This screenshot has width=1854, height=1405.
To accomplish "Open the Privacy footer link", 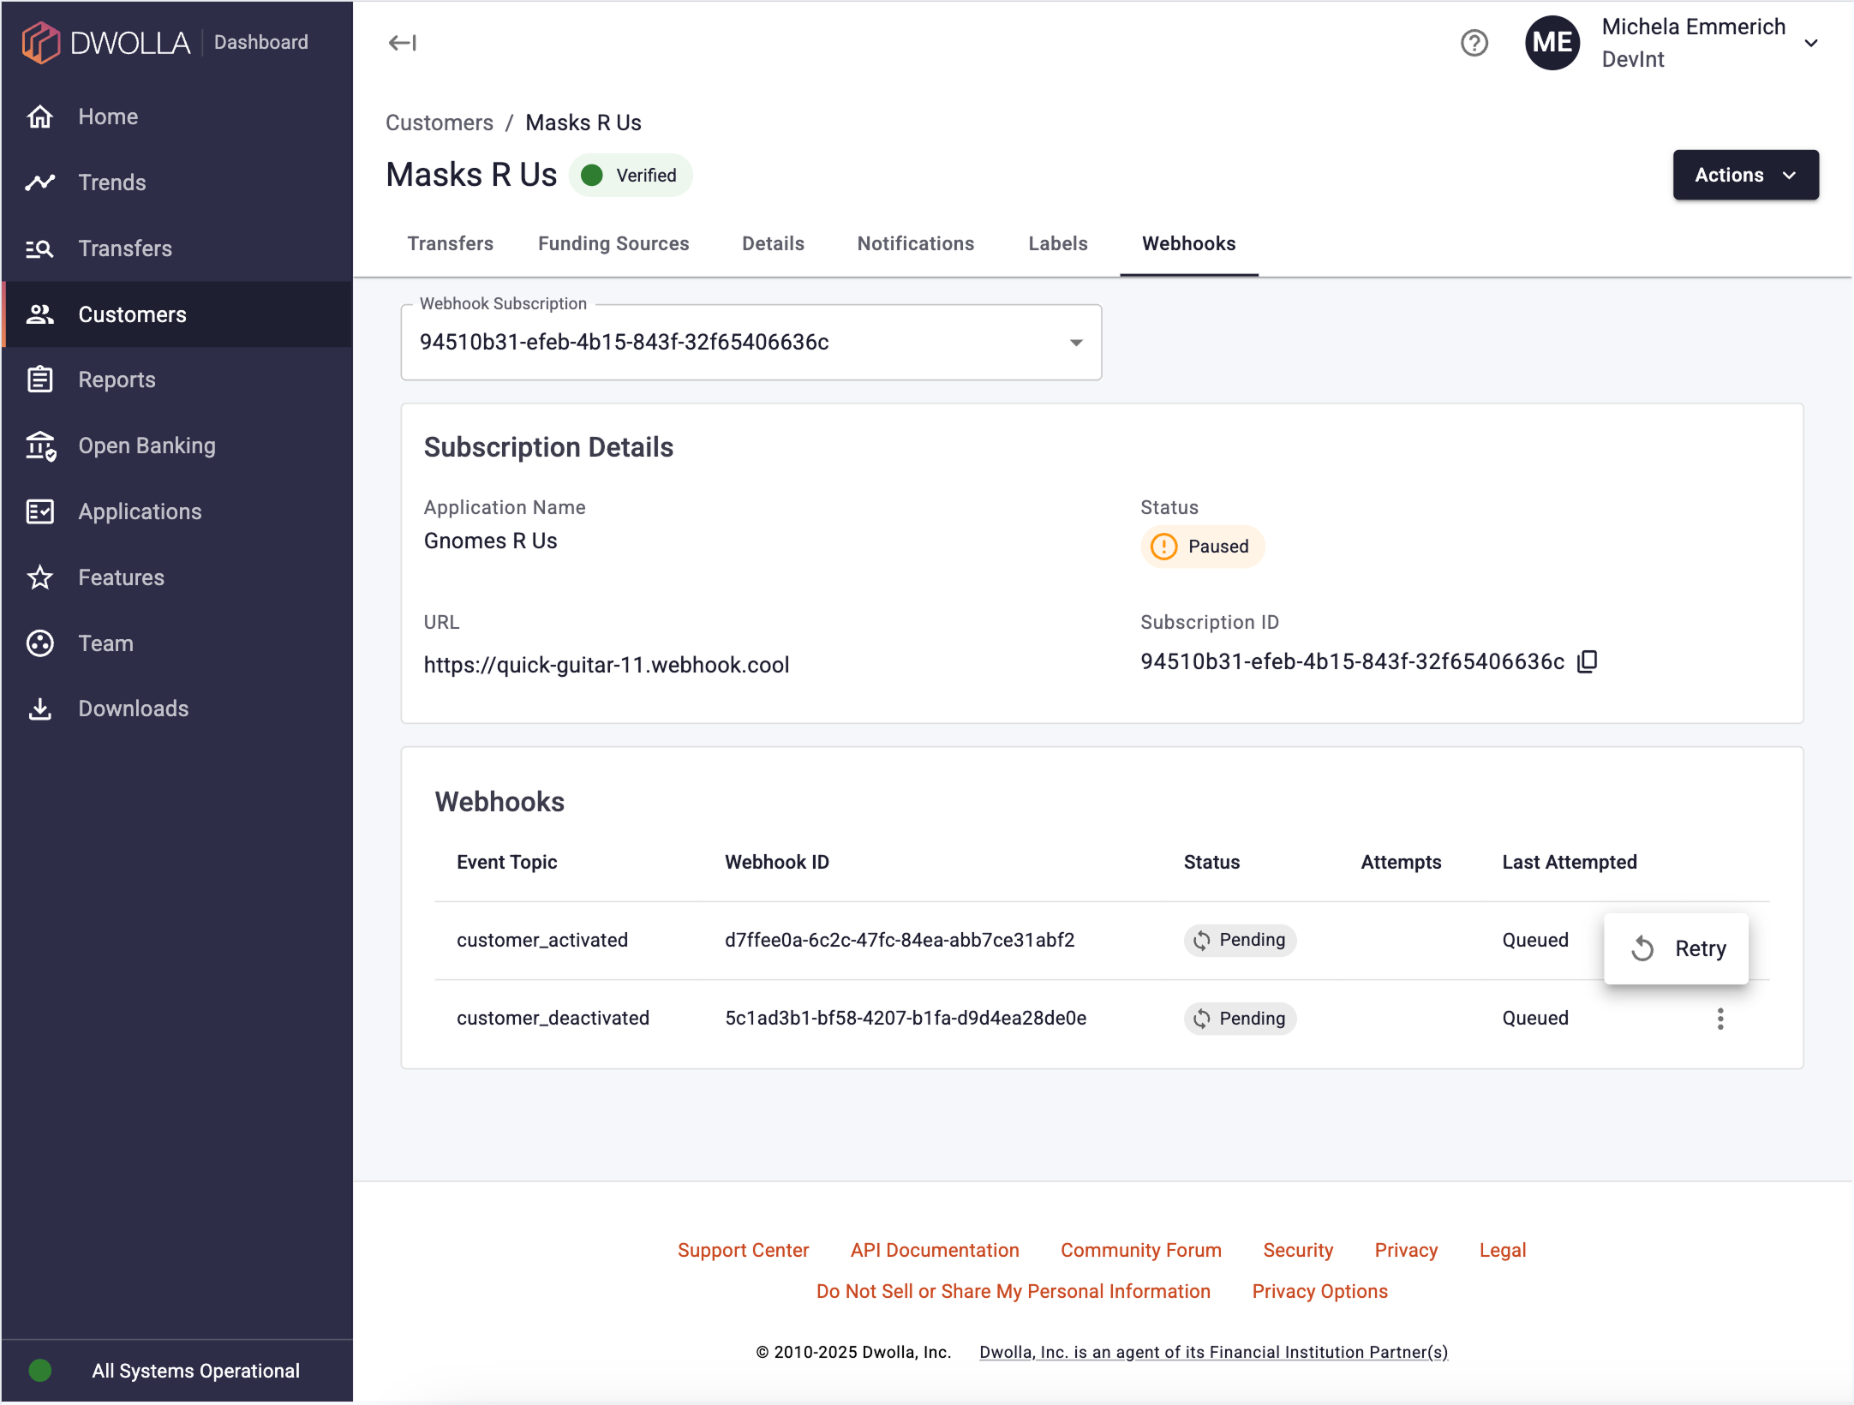I will click(x=1406, y=1250).
